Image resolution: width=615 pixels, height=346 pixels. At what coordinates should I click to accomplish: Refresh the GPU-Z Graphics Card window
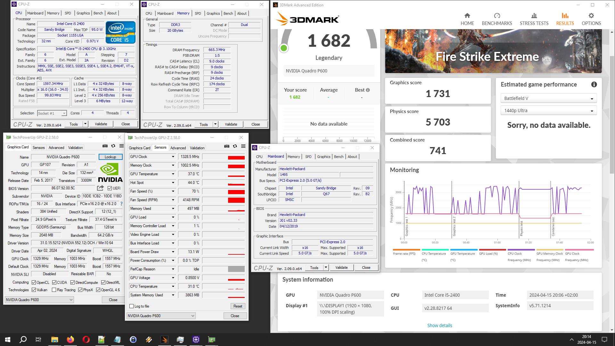click(113, 146)
